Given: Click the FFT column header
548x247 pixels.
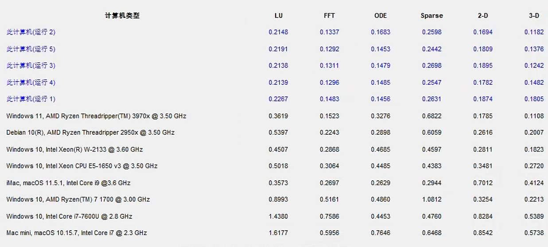Looking at the screenshot, I should coord(329,15).
